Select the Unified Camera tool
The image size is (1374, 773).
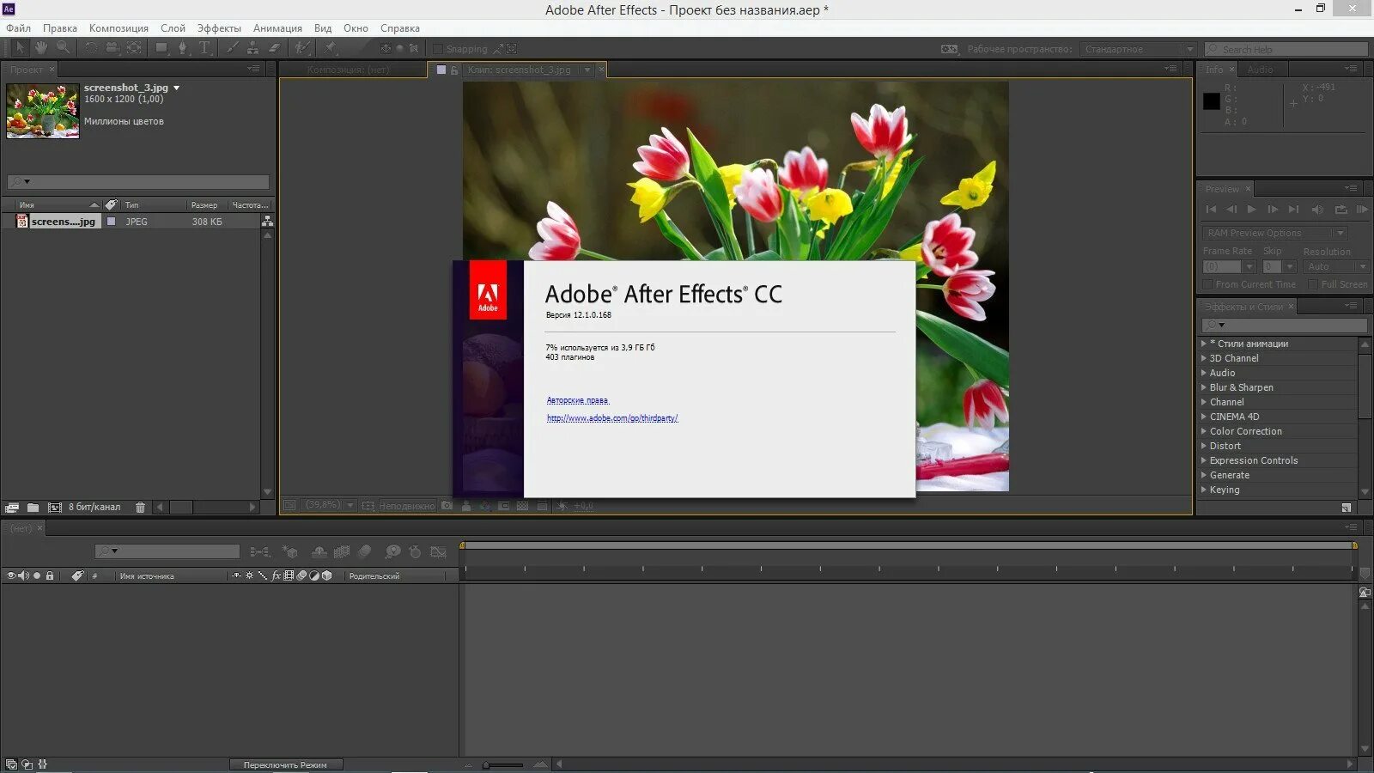[x=112, y=48]
